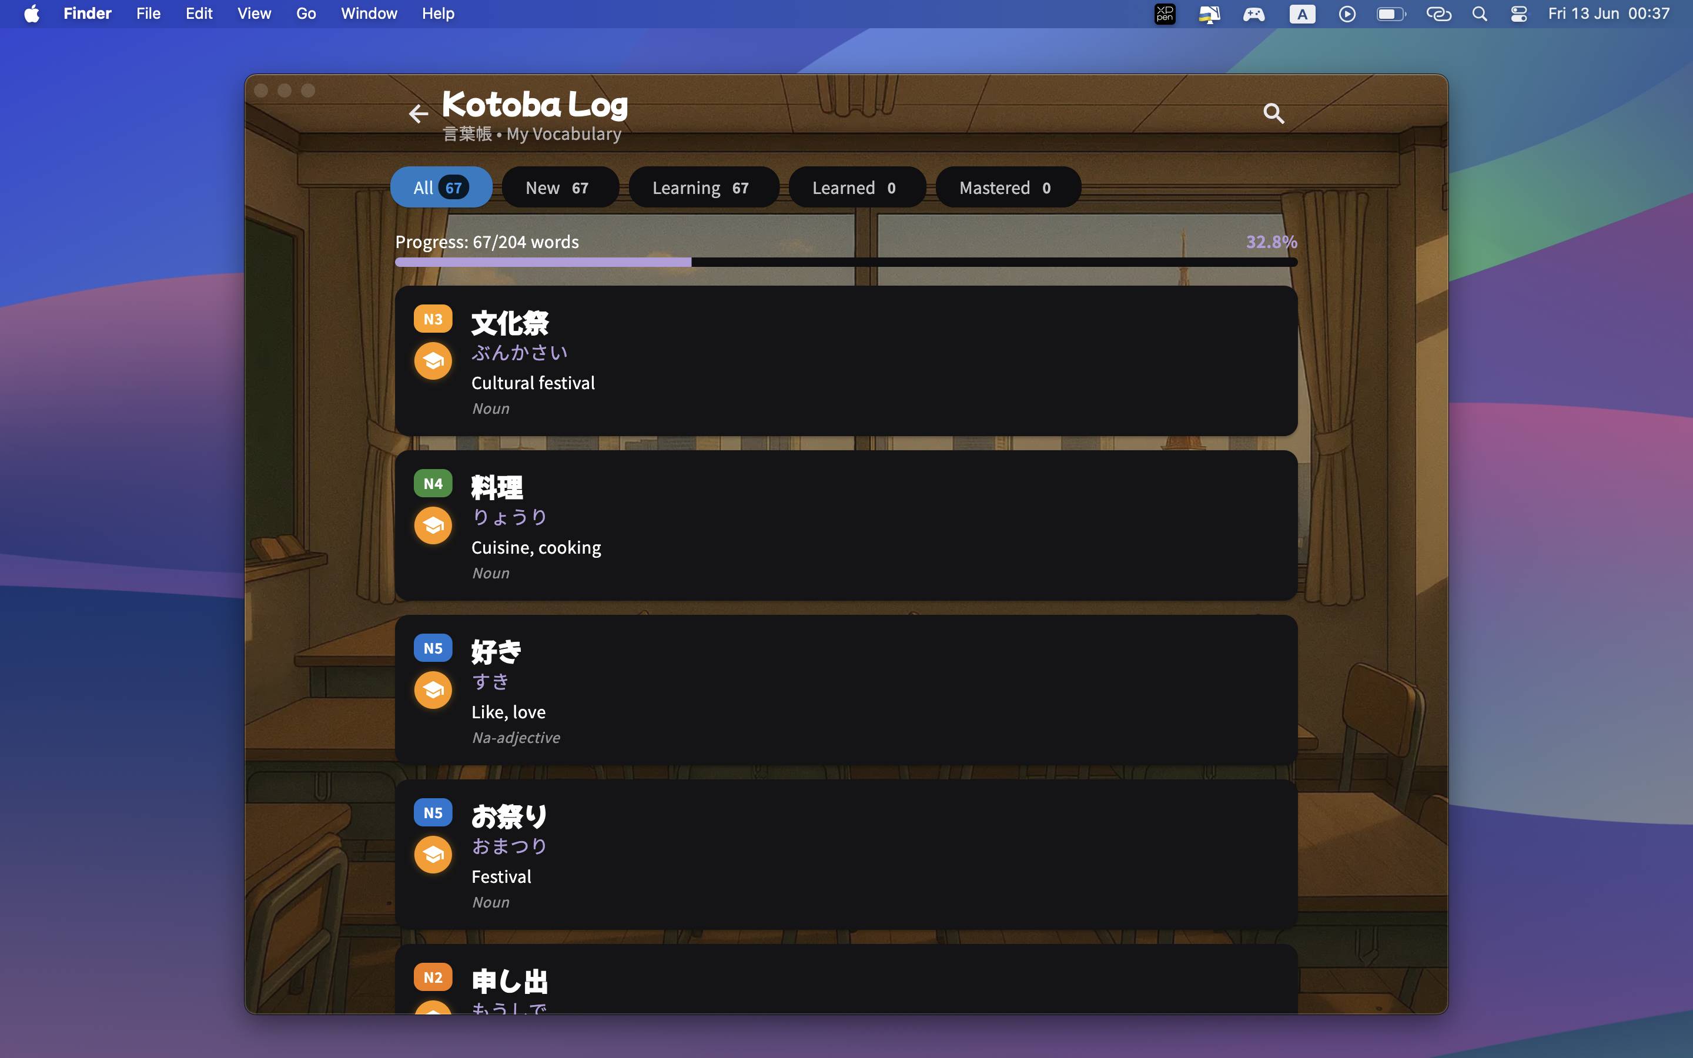
Task: Click the XP-Pen menu bar icon
Action: 1165,14
